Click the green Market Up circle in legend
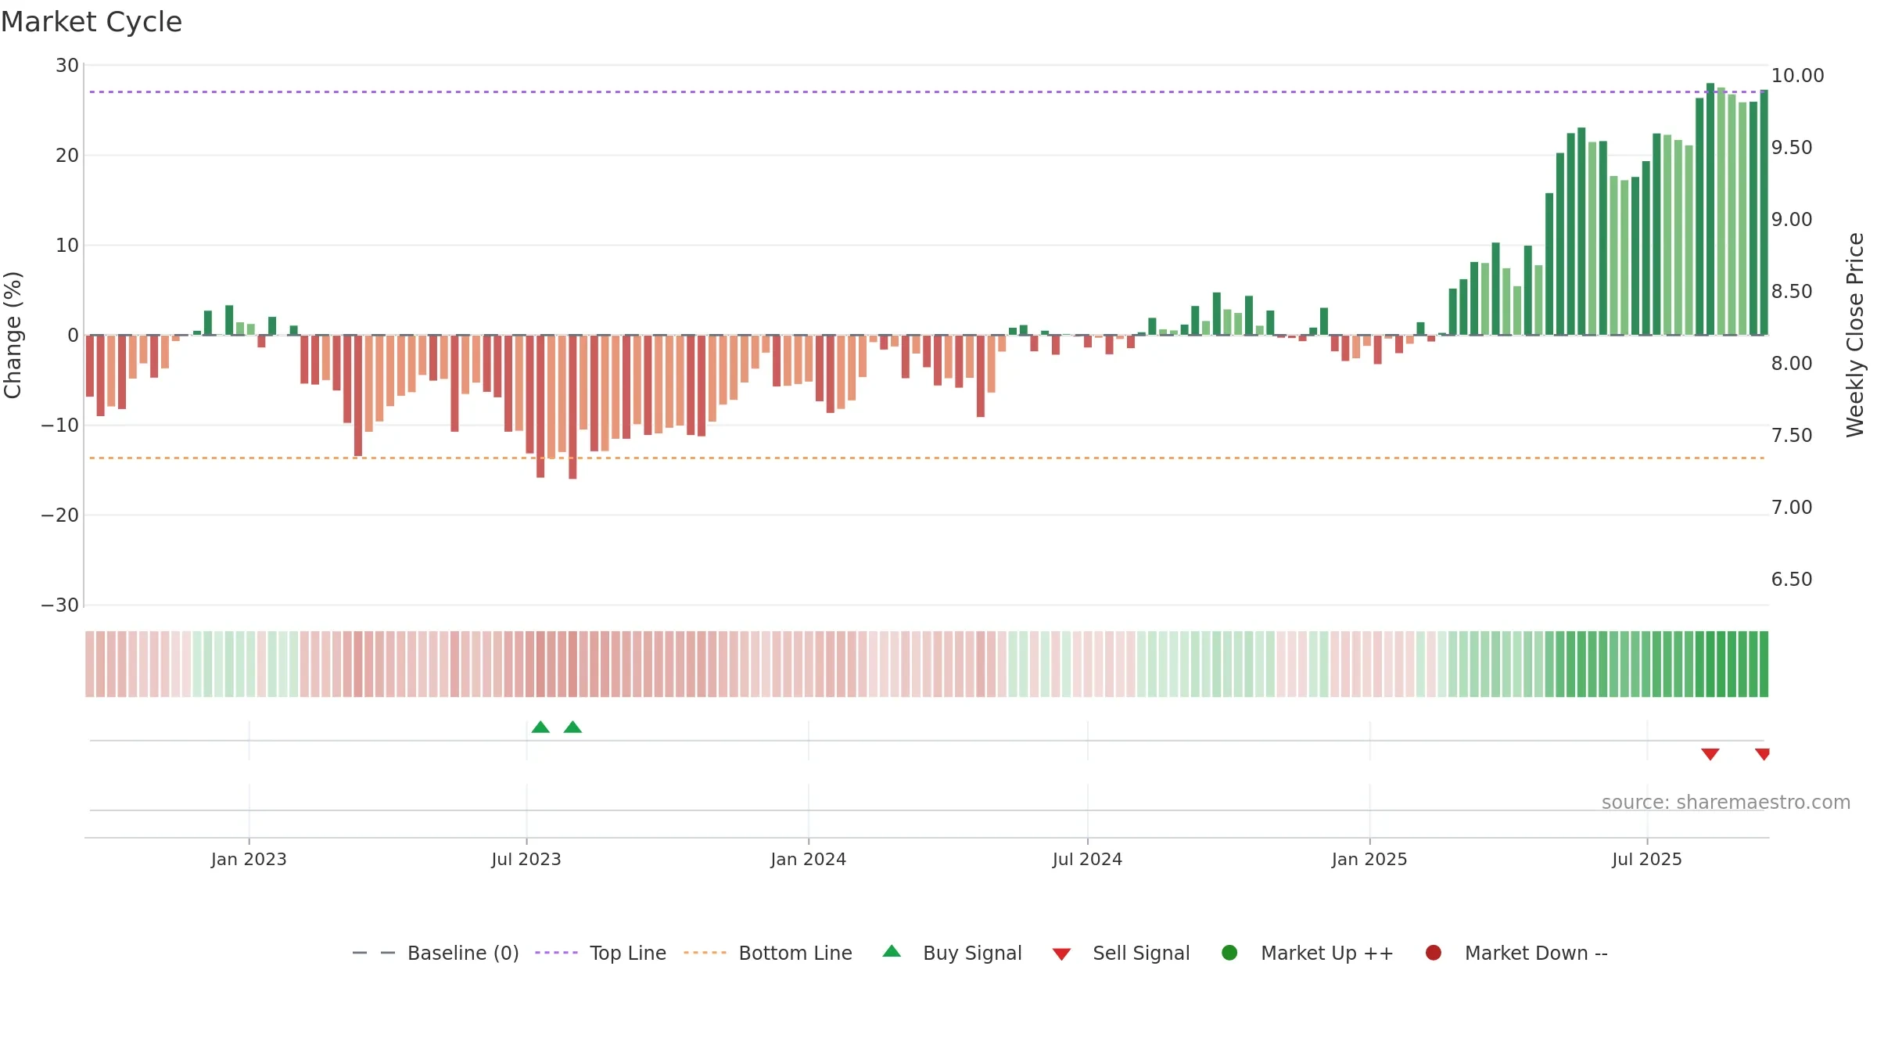The width and height of the screenshot is (1877, 1056). [1229, 953]
